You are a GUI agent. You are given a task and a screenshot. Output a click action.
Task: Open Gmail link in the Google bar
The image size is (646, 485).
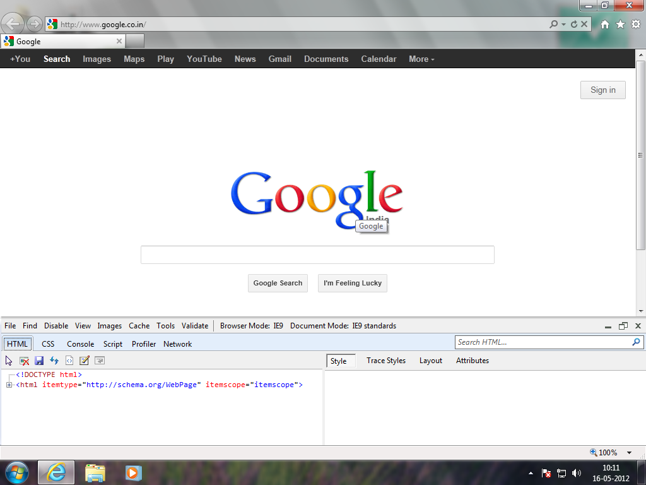point(279,59)
